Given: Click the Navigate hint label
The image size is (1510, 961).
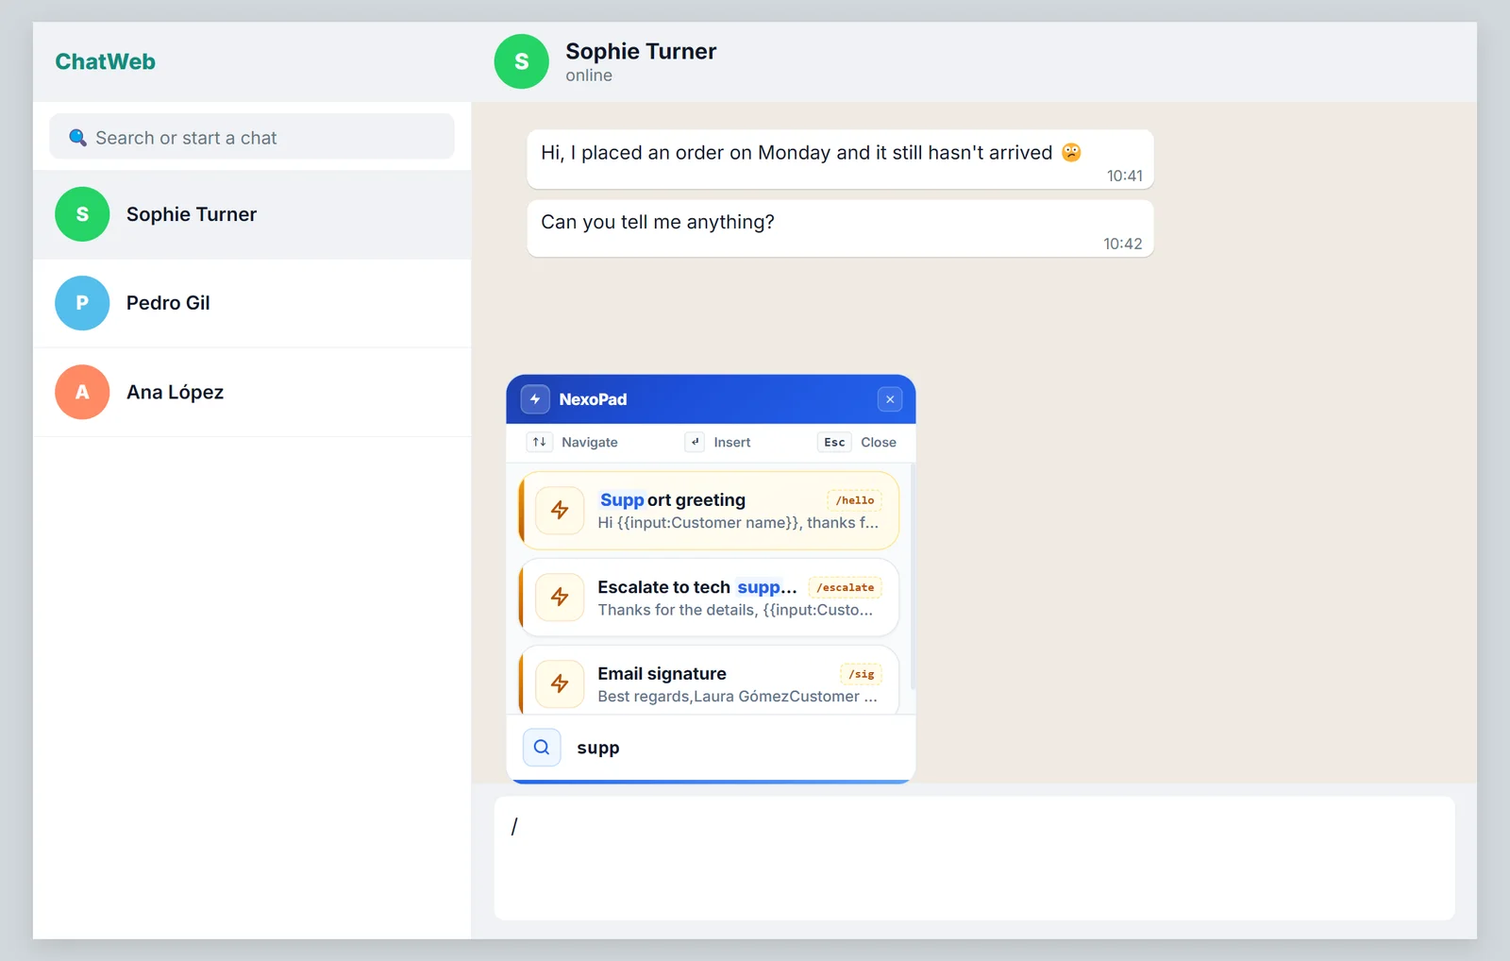Looking at the screenshot, I should 590,442.
